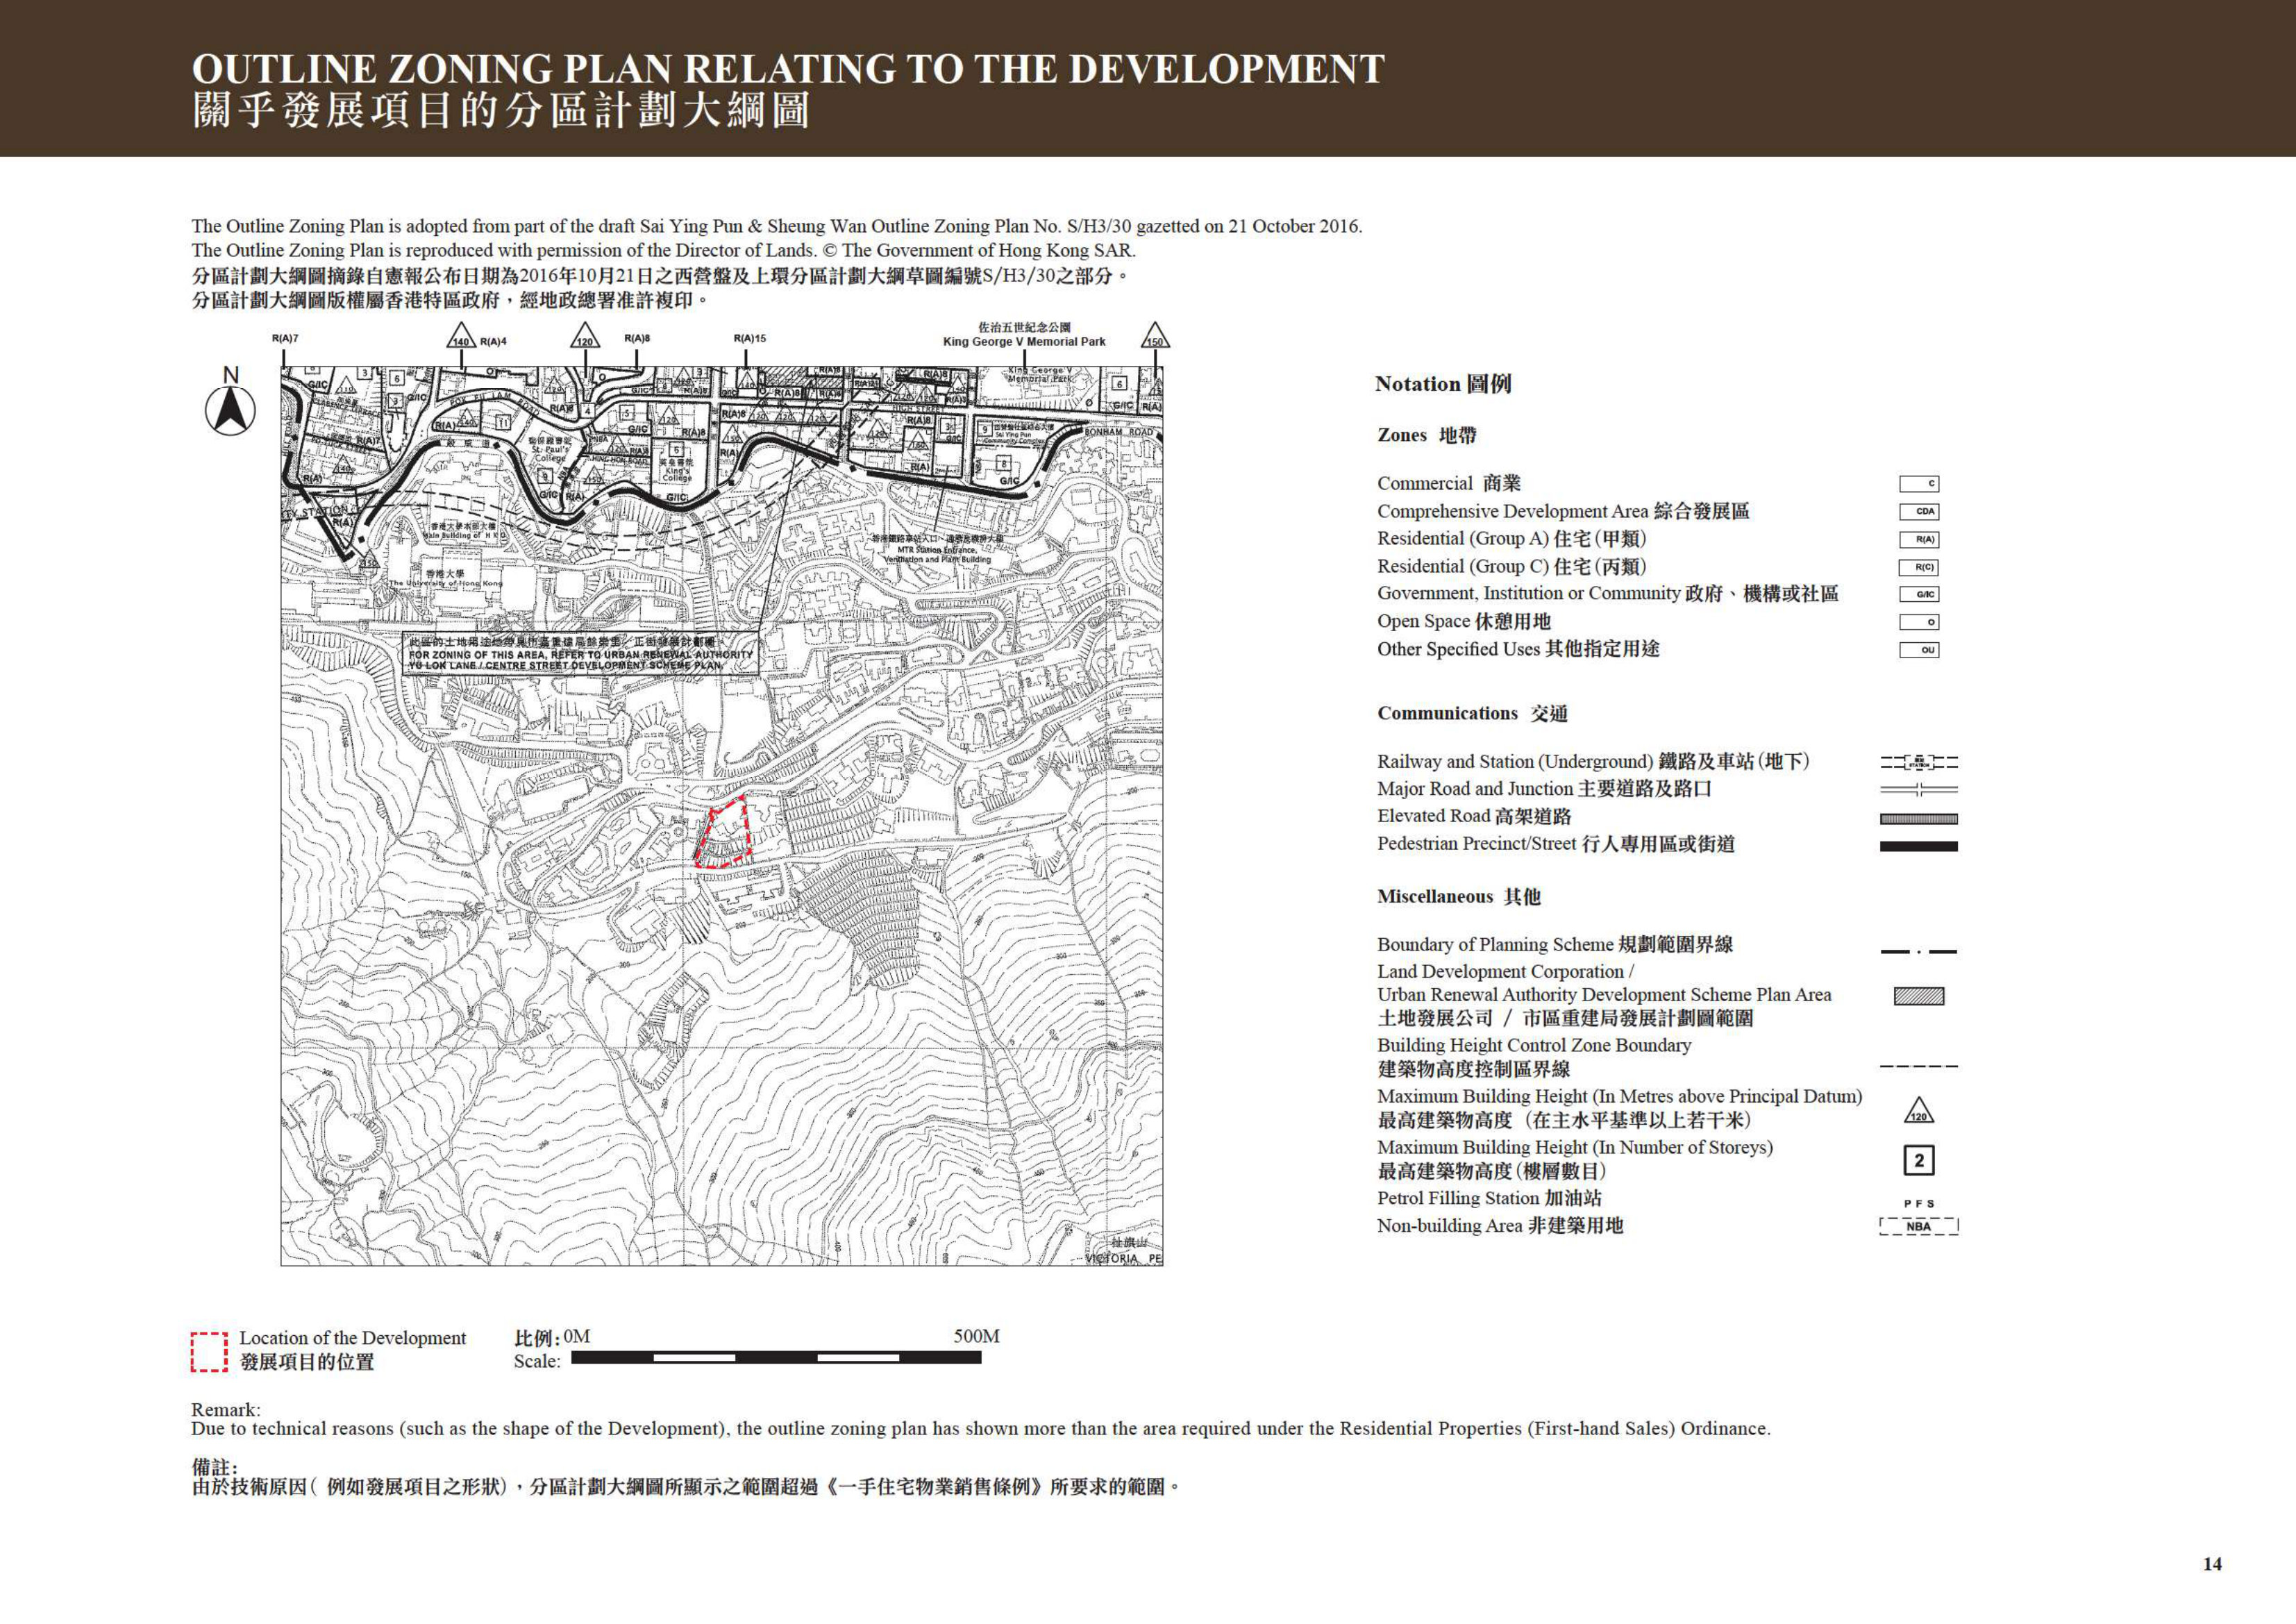2296x1624 pixels.
Task: Click the 140 triangle beside R(A)4
Action: point(460,336)
